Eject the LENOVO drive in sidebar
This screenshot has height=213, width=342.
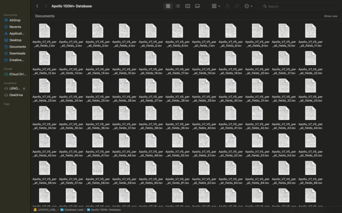click(24, 89)
